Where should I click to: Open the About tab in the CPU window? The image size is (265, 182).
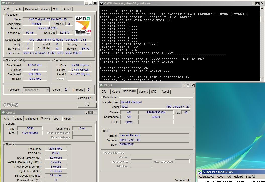(67, 9)
